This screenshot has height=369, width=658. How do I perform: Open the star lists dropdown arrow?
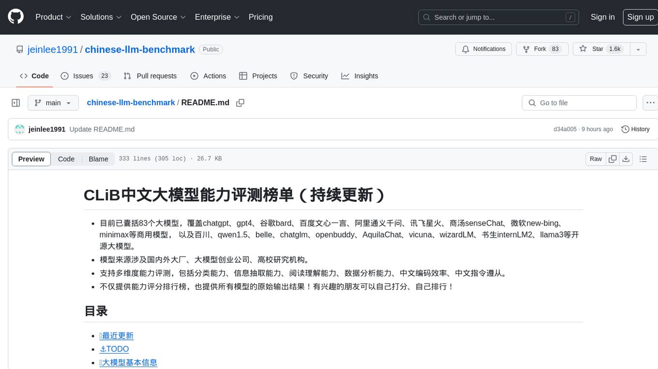638,49
